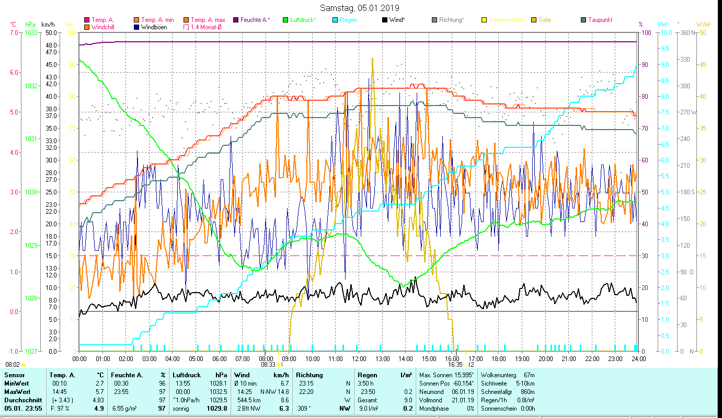Click the purple Feuchte A. legend square
This screenshot has width=722, height=418.
pyautogui.click(x=236, y=20)
